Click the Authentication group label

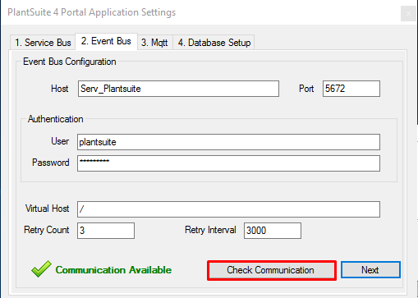click(55, 119)
